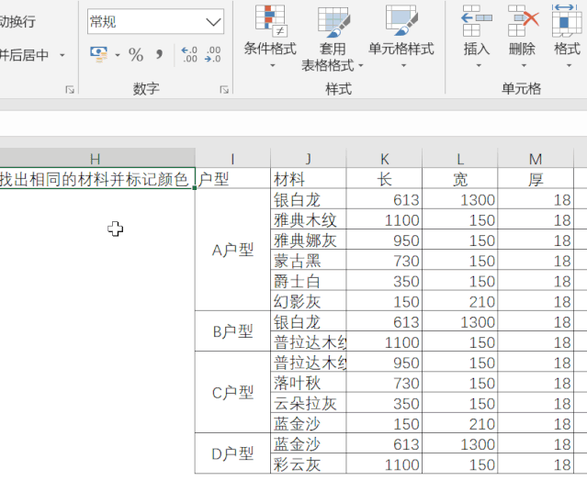The width and height of the screenshot is (587, 503).
Task: Apply accounting number format icon
Action: pos(99,54)
